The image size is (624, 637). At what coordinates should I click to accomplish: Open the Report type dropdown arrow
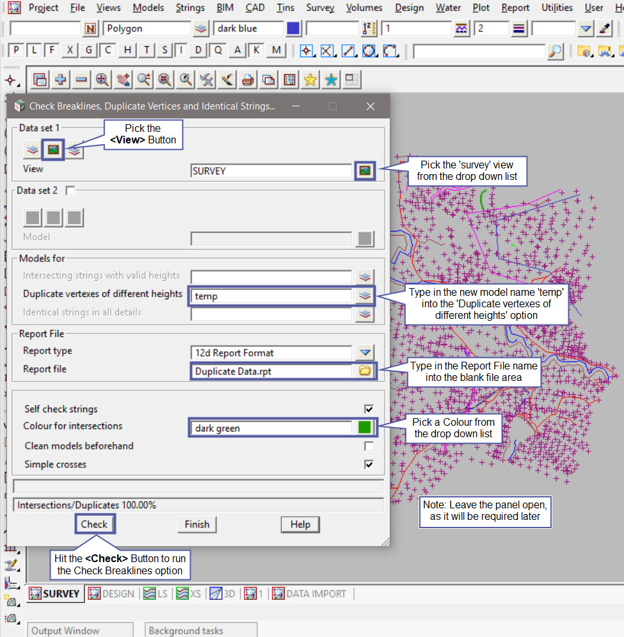[x=365, y=352]
